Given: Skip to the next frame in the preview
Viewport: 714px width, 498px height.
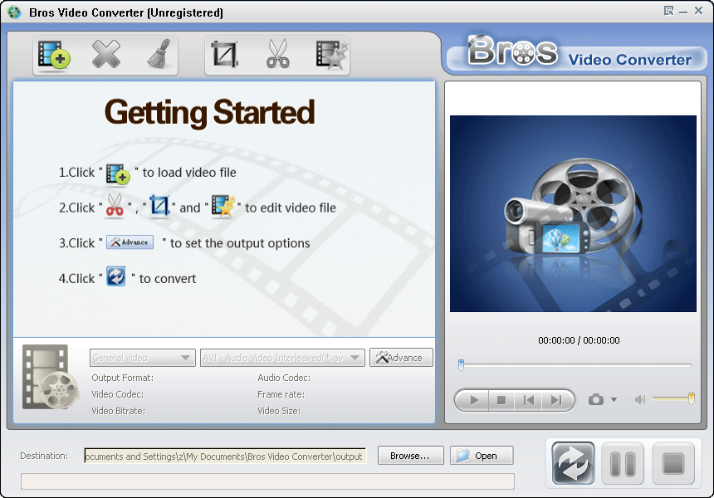Looking at the screenshot, I should 556,400.
